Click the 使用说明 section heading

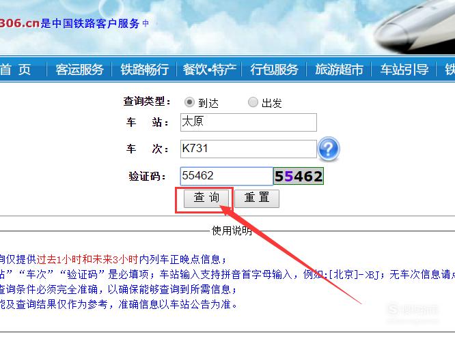pyautogui.click(x=232, y=231)
